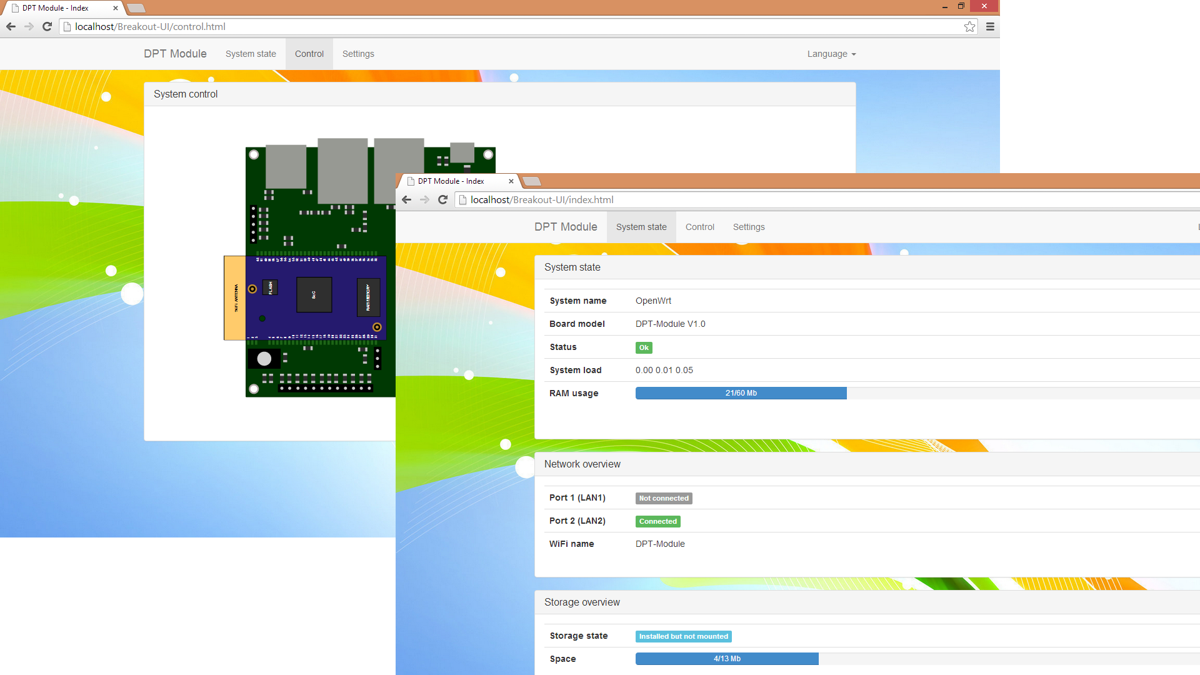This screenshot has height=675, width=1200.
Task: Open the Chrome hamburger menu
Action: point(991,27)
